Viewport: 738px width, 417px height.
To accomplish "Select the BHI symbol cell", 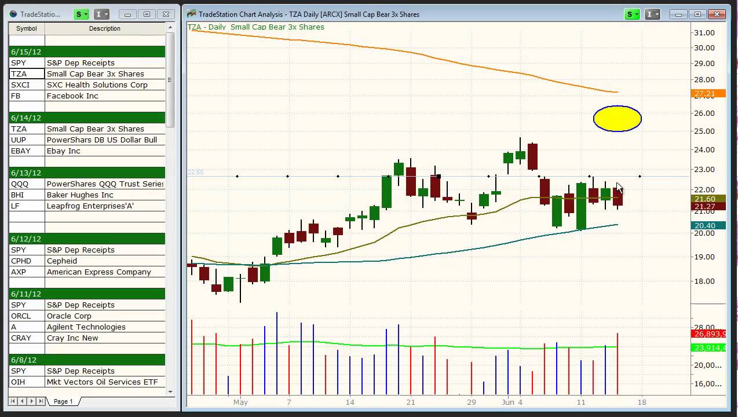I will click(27, 195).
